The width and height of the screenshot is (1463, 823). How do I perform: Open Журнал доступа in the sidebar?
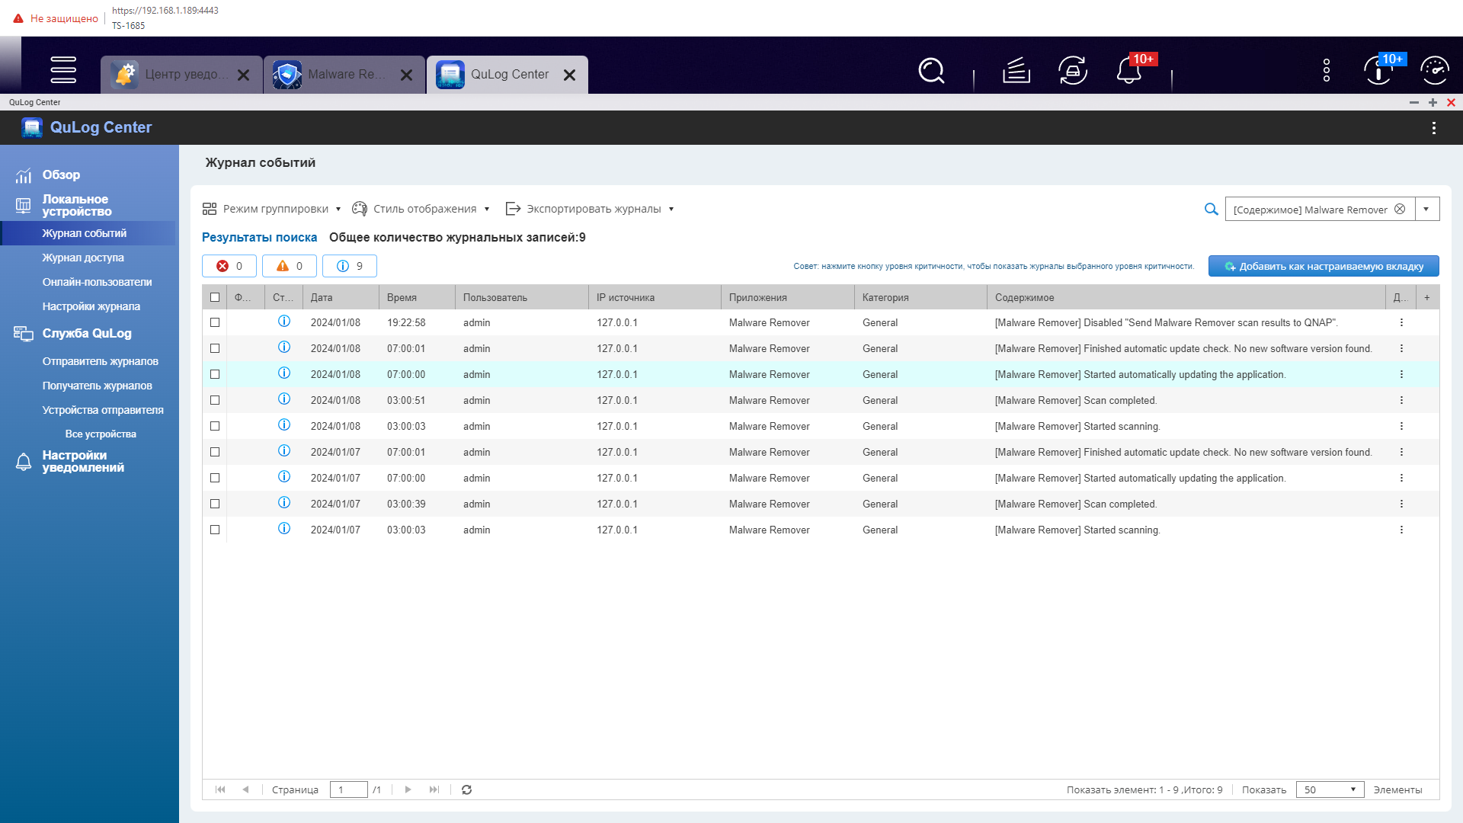83,258
